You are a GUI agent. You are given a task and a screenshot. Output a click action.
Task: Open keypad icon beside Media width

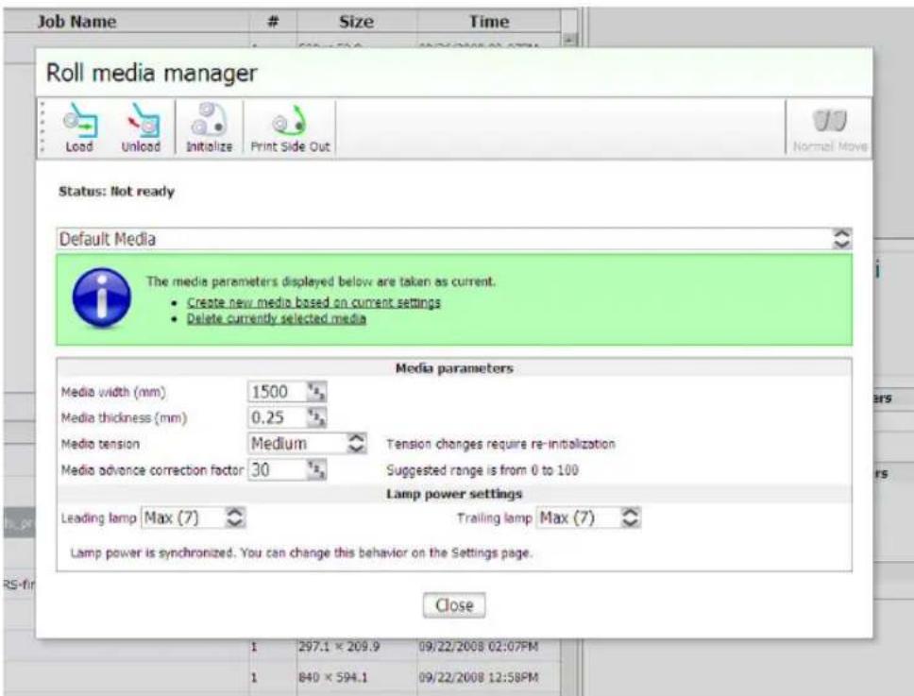(x=316, y=391)
